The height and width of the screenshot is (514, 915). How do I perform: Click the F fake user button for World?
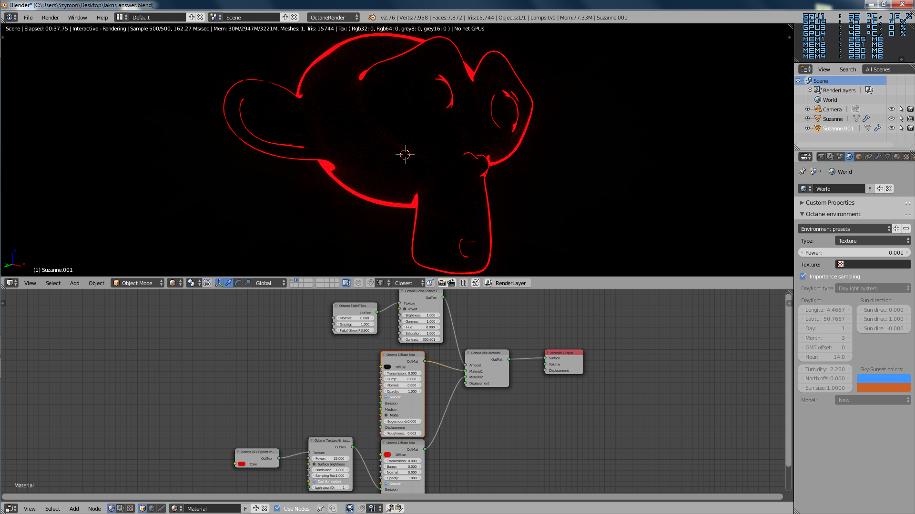coord(870,189)
